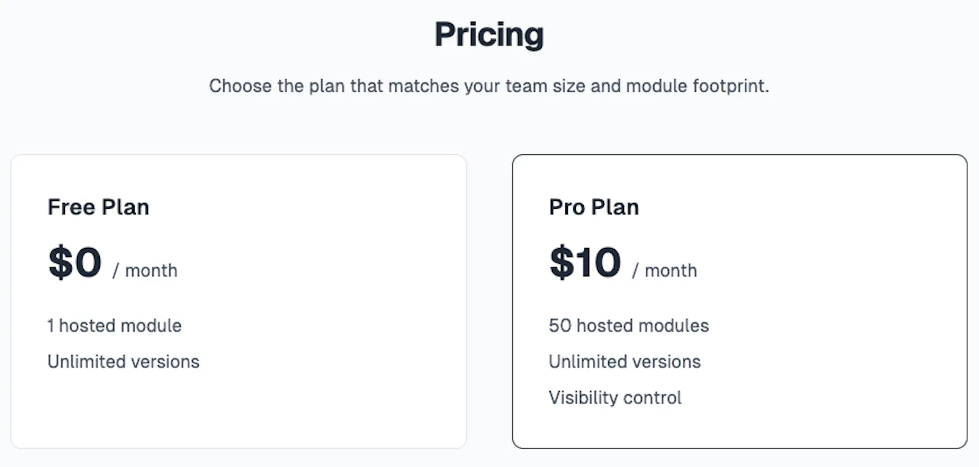Click the $0 price text
This screenshot has width=979, height=467.
[x=75, y=263]
